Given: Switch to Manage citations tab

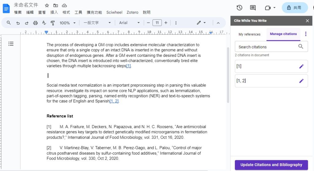Looking at the screenshot, I should [283, 34].
